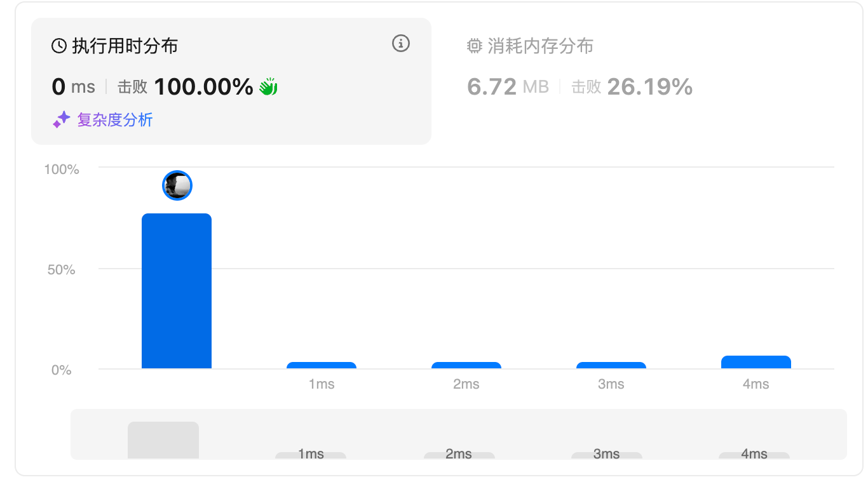Click the 0% y-axis label
The width and height of the screenshot is (868, 489).
pyautogui.click(x=62, y=370)
